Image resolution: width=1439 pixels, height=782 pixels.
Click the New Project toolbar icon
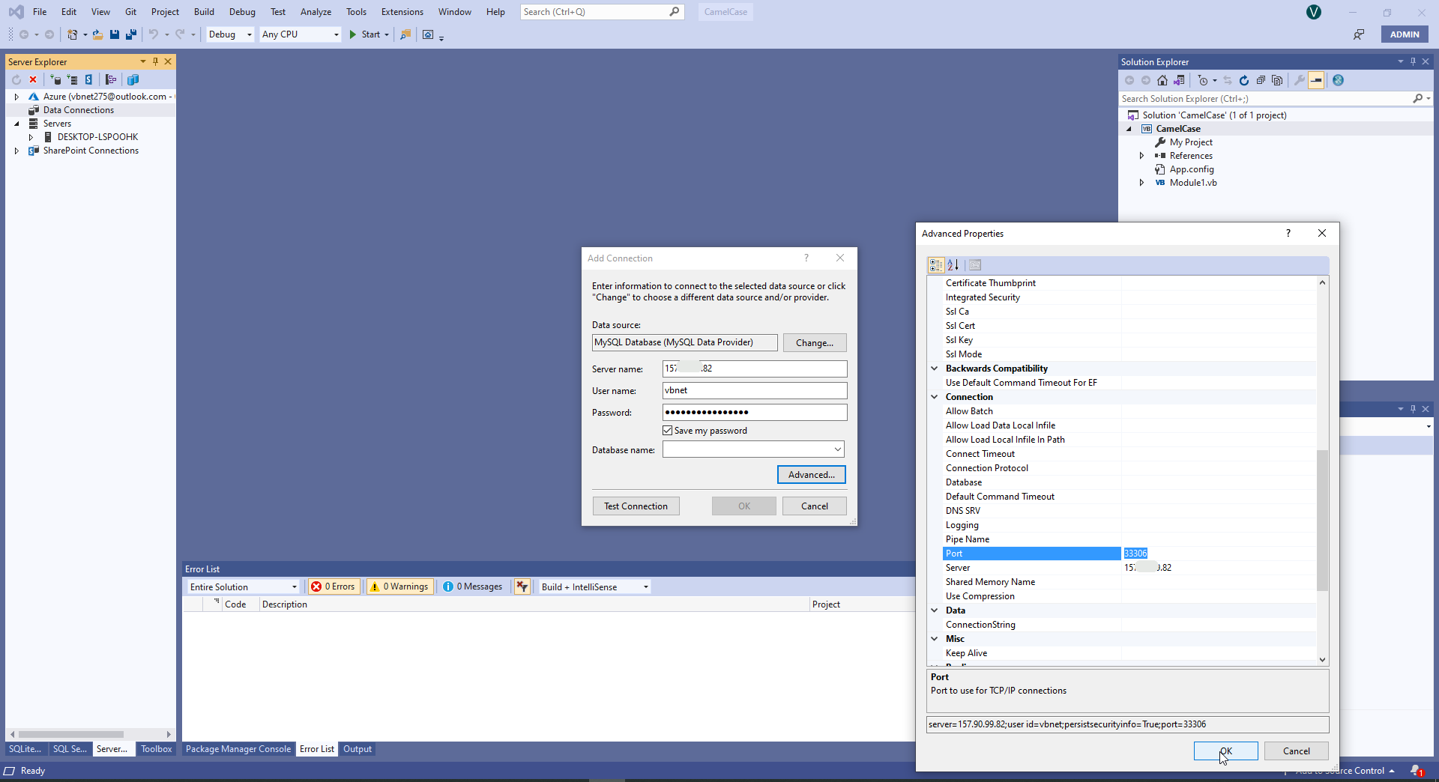[x=72, y=34]
